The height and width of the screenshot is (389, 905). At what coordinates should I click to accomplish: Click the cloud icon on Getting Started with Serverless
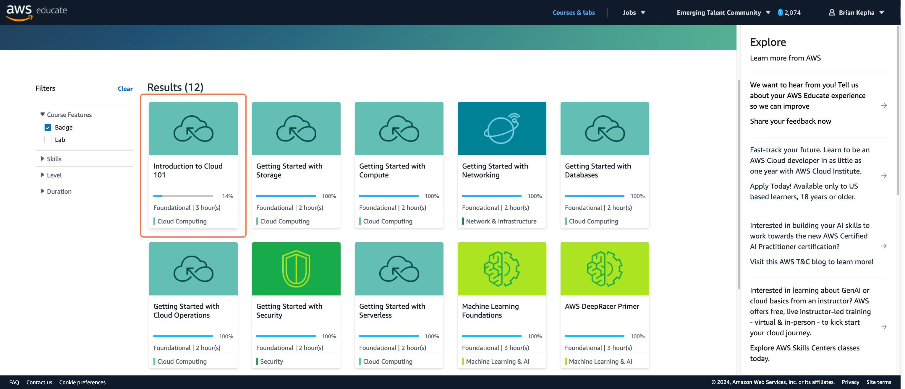point(399,269)
